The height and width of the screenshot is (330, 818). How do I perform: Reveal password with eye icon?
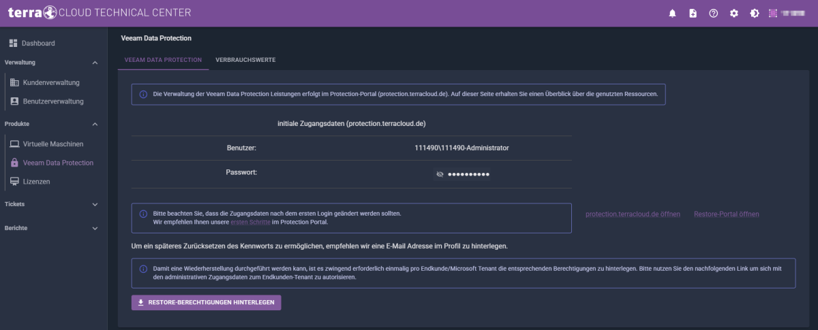point(440,174)
